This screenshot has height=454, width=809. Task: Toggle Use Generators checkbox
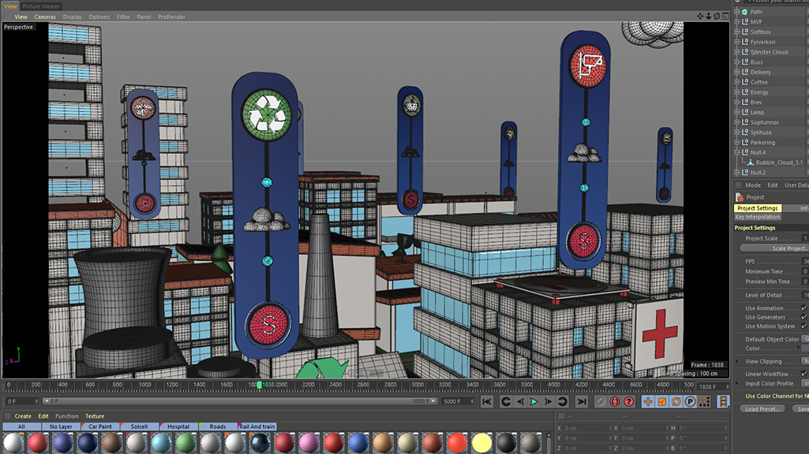pos(803,317)
